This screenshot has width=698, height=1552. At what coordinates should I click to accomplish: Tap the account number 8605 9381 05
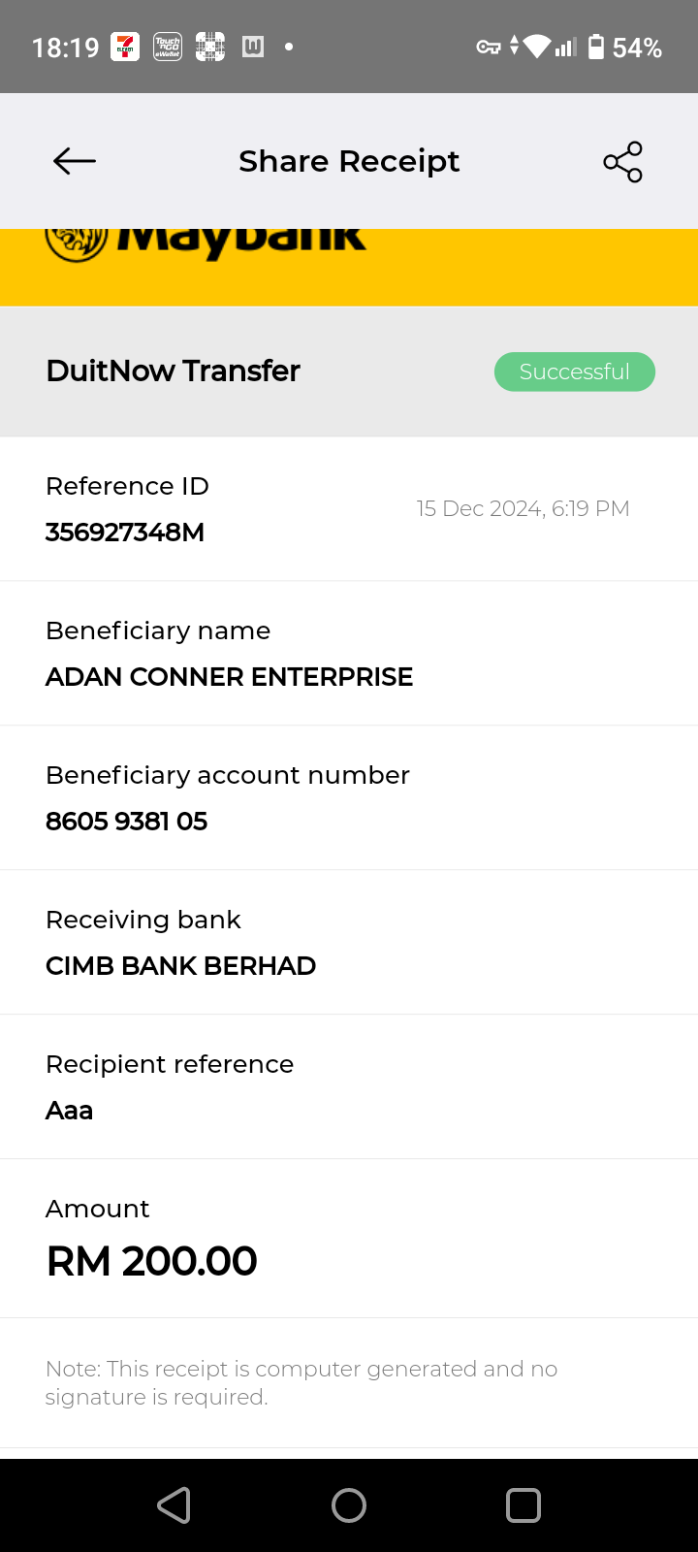coord(126,822)
